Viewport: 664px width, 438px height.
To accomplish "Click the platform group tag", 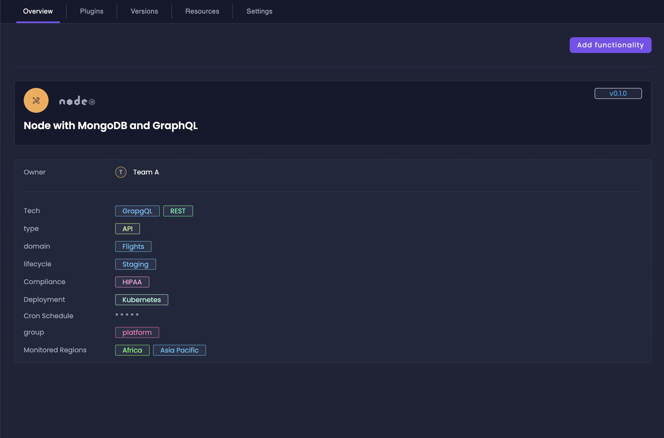I will tap(137, 333).
